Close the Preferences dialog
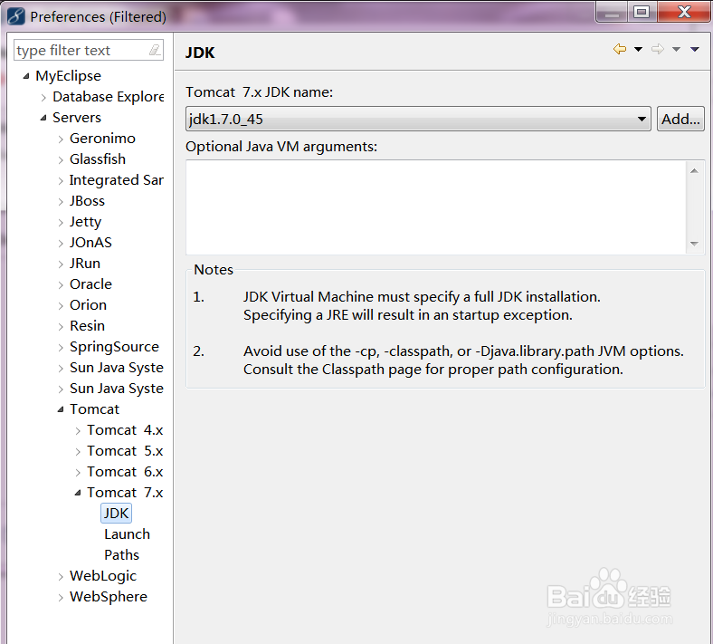Screen dimensions: 713x644 click(683, 12)
